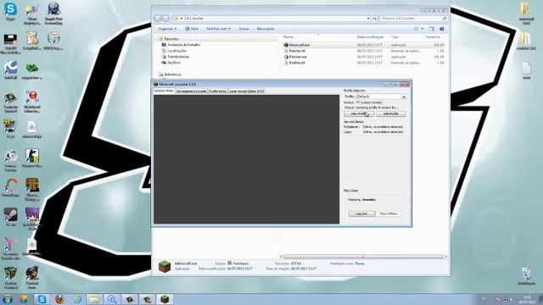The image size is (543, 305).
Task: Open the file explorer taskbar icon
Action: (94, 299)
